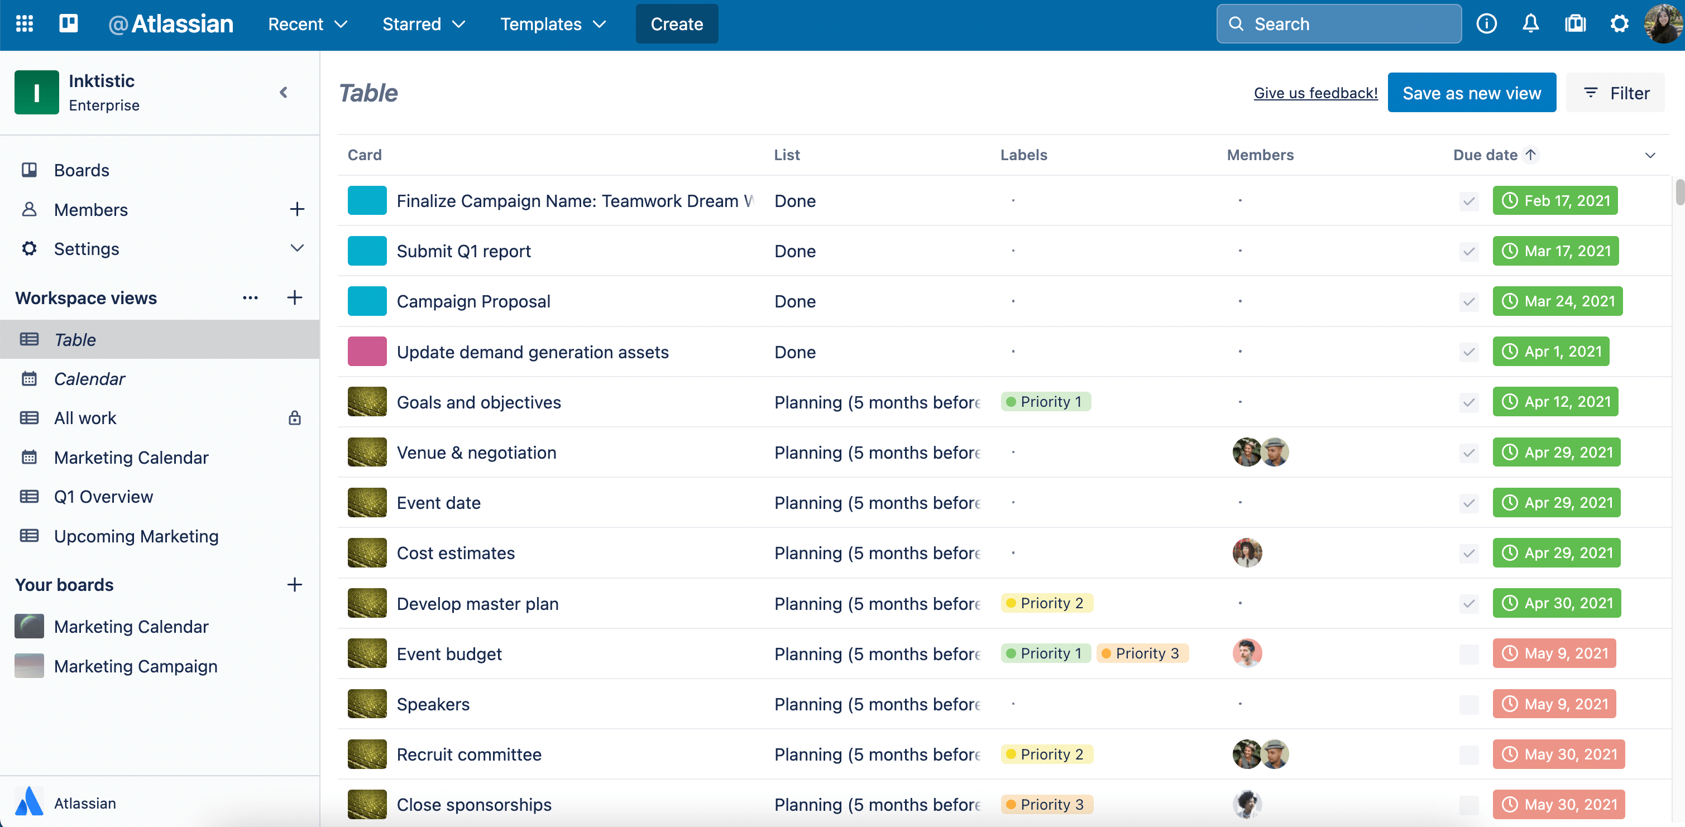Screen dimensions: 1685x827
Task: Expand the Workspace views options menu
Action: coord(250,299)
